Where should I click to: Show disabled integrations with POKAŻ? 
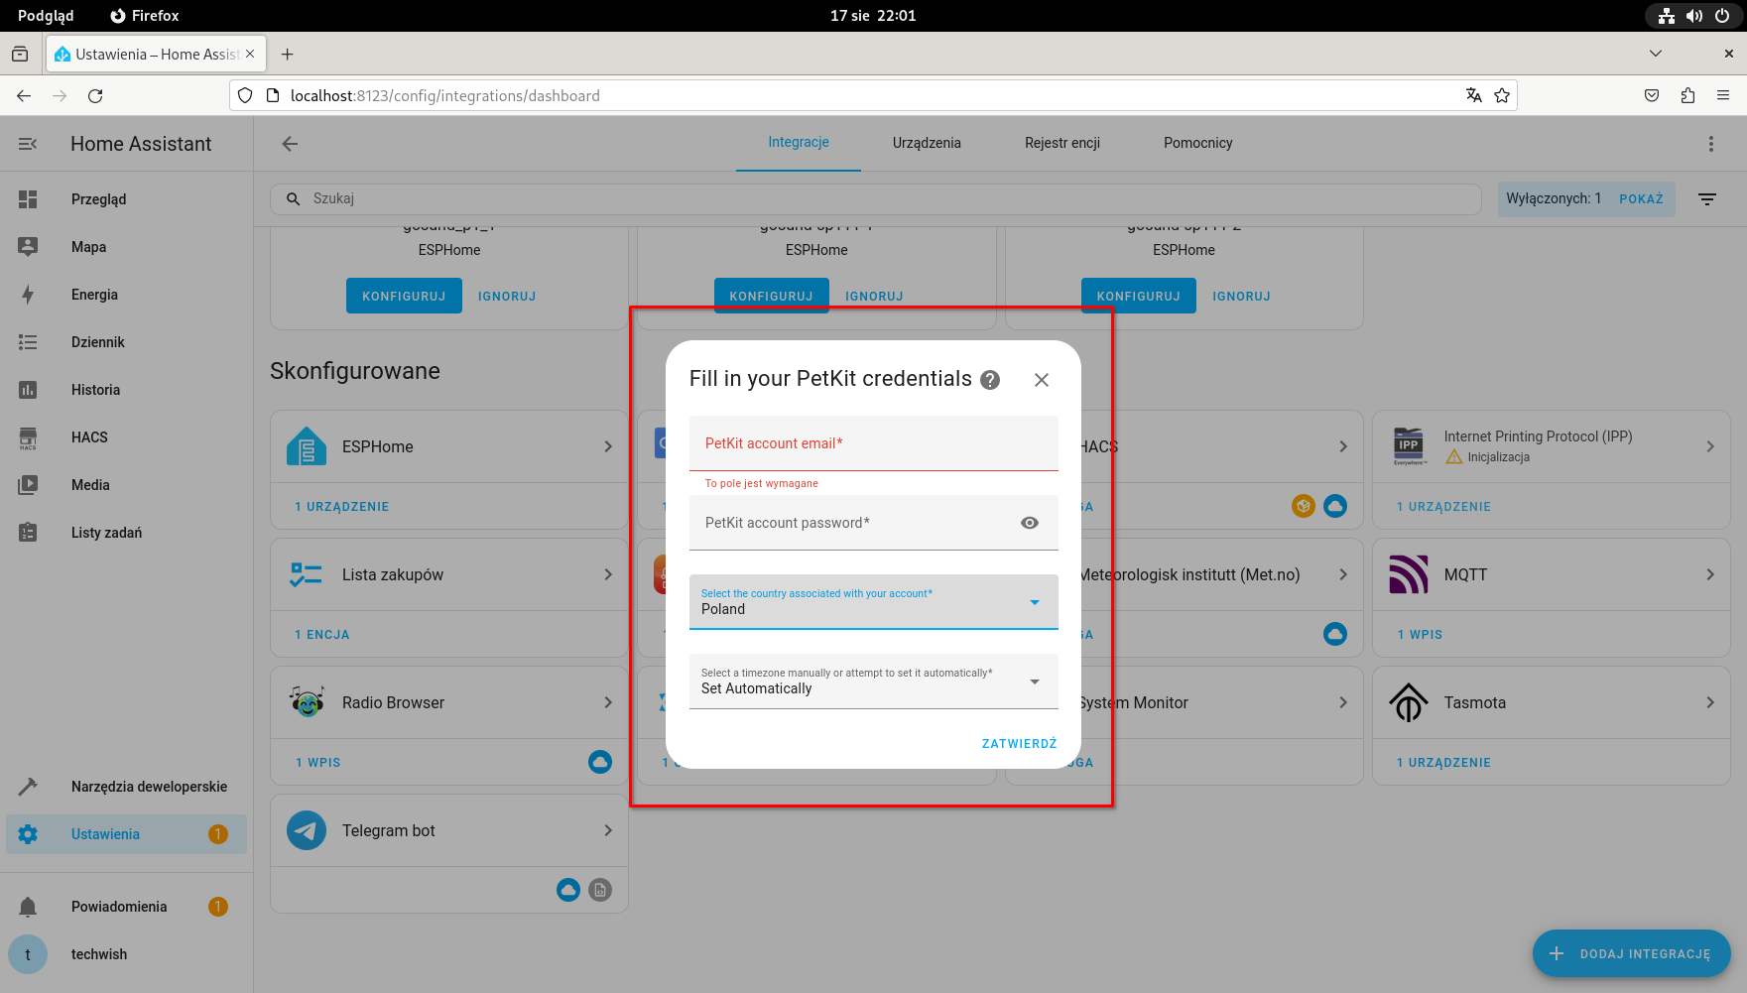click(x=1641, y=199)
